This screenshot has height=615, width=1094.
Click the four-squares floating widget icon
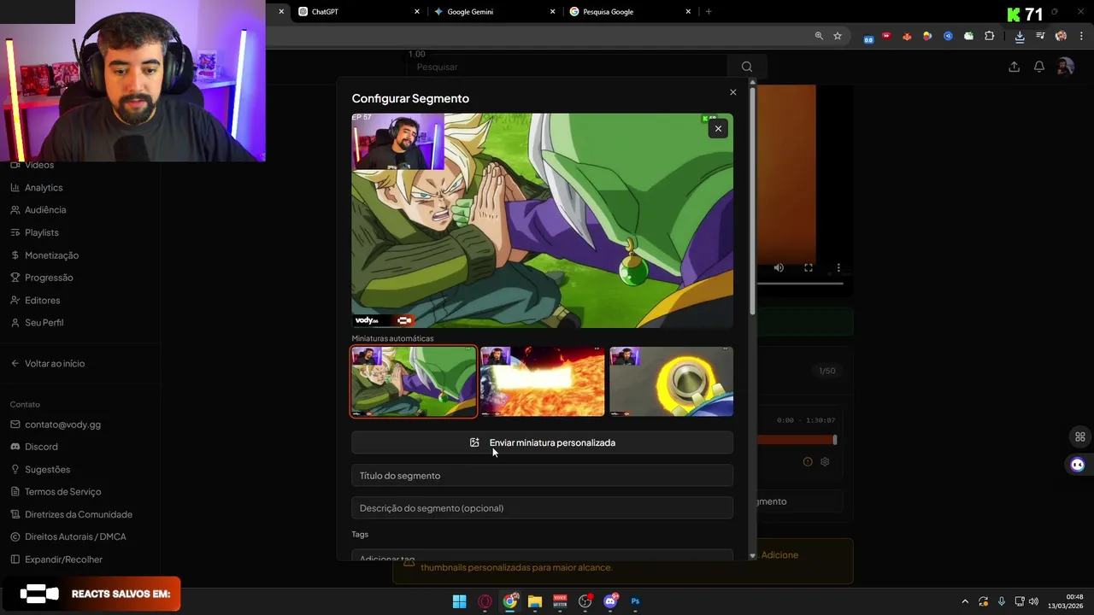click(1080, 437)
